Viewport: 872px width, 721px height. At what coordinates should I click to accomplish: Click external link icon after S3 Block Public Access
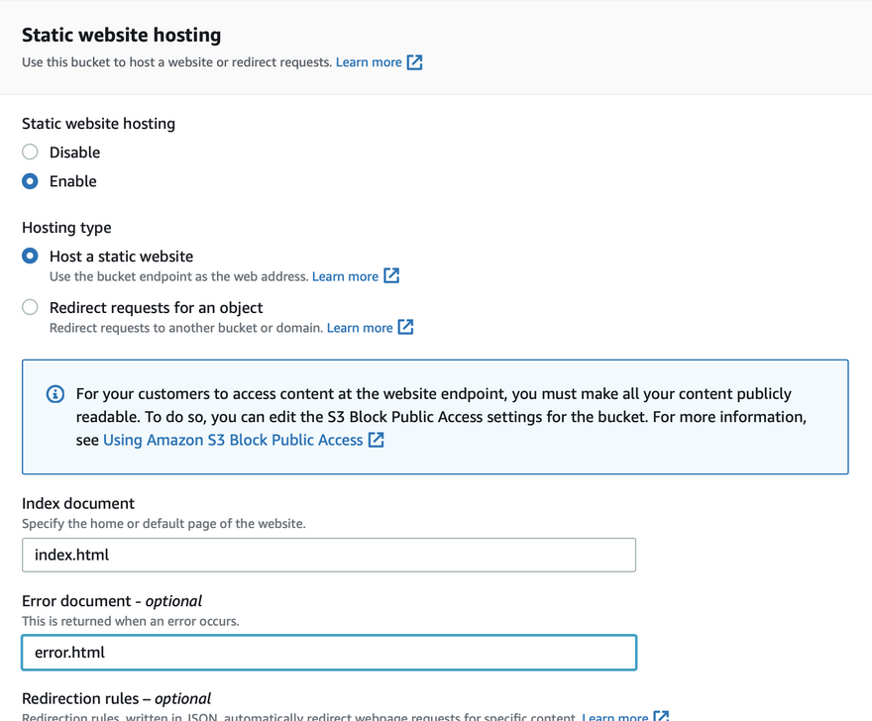377,440
